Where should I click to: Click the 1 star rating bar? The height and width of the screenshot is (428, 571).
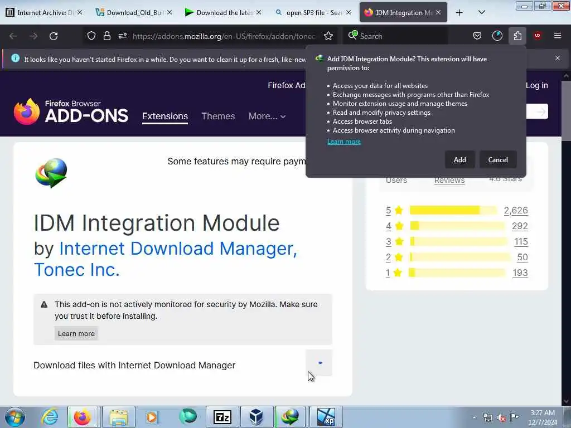(457, 273)
